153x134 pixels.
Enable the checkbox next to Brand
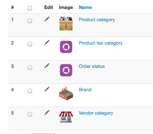pyautogui.click(x=30, y=91)
